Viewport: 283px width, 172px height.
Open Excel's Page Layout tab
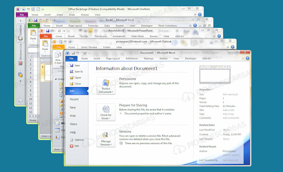(75, 26)
